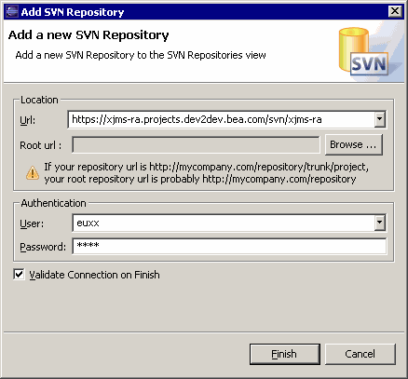Click the Root url field
Screen dimensions: 408x379
196,145
